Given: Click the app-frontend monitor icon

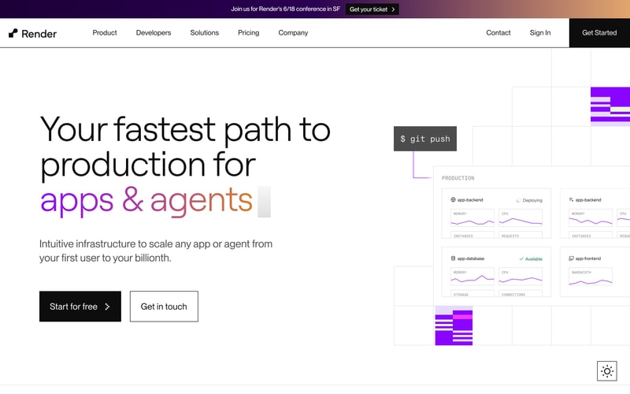Looking at the screenshot, I should tap(571, 258).
